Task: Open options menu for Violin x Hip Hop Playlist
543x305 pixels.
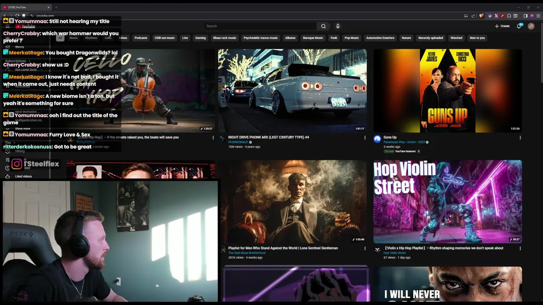Action: (x=520, y=249)
